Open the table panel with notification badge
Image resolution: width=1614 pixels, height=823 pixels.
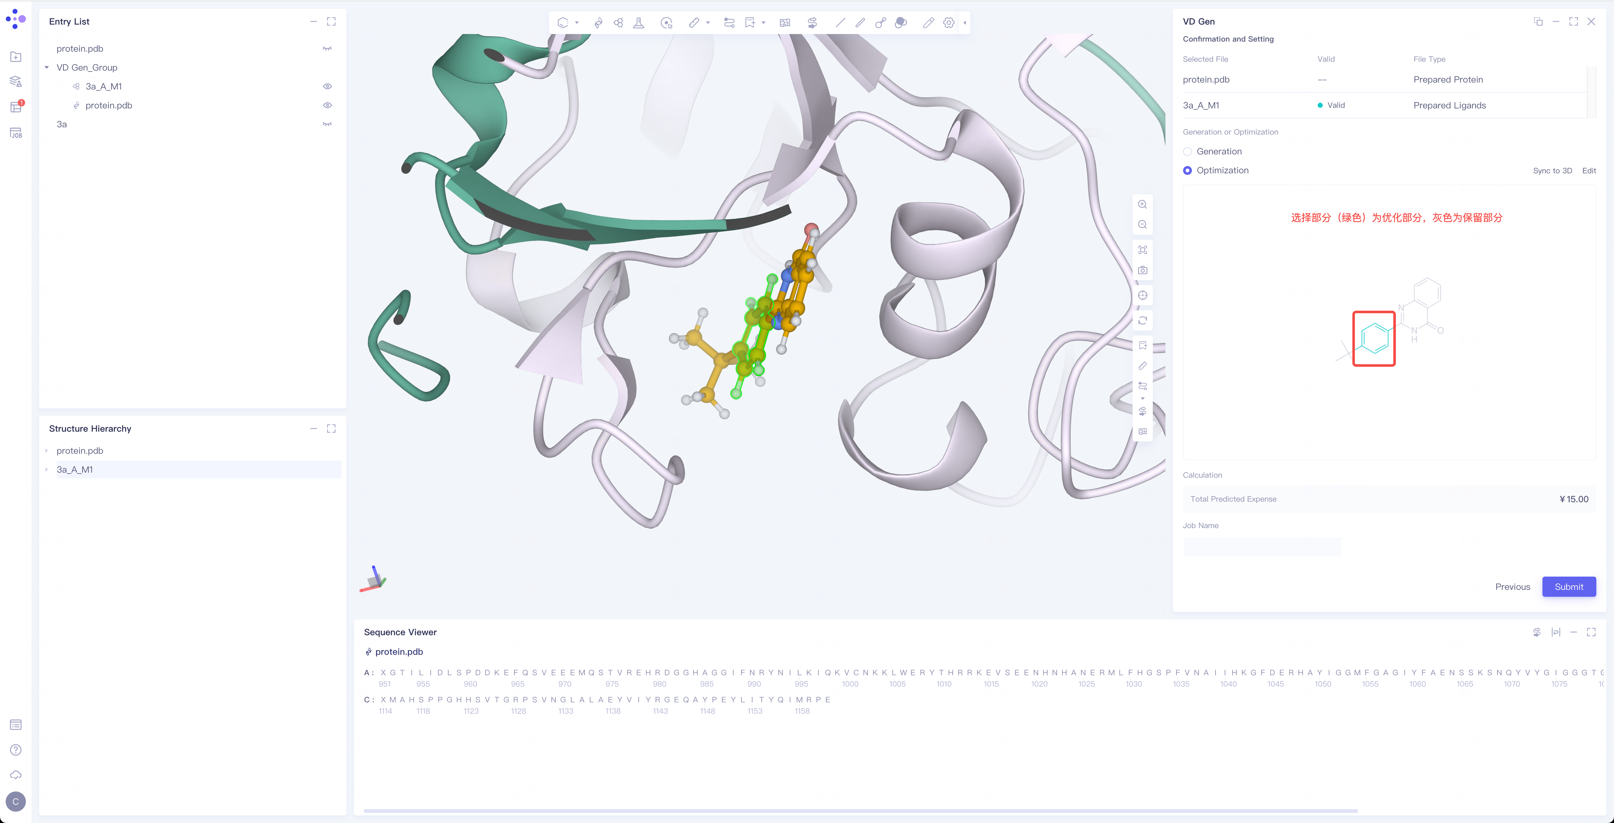pos(16,107)
